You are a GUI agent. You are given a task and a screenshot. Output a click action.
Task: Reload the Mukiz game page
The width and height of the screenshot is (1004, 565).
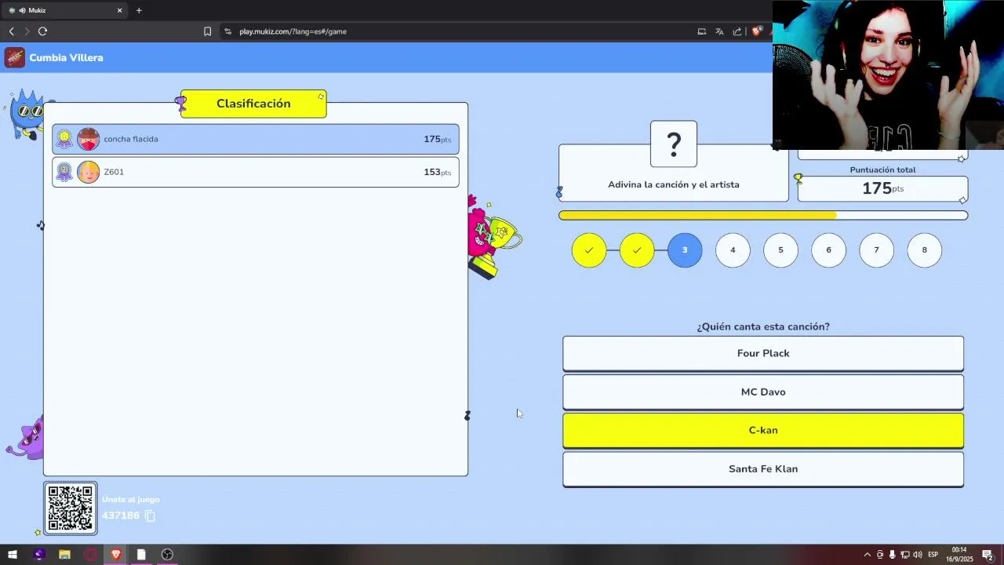coord(42,31)
